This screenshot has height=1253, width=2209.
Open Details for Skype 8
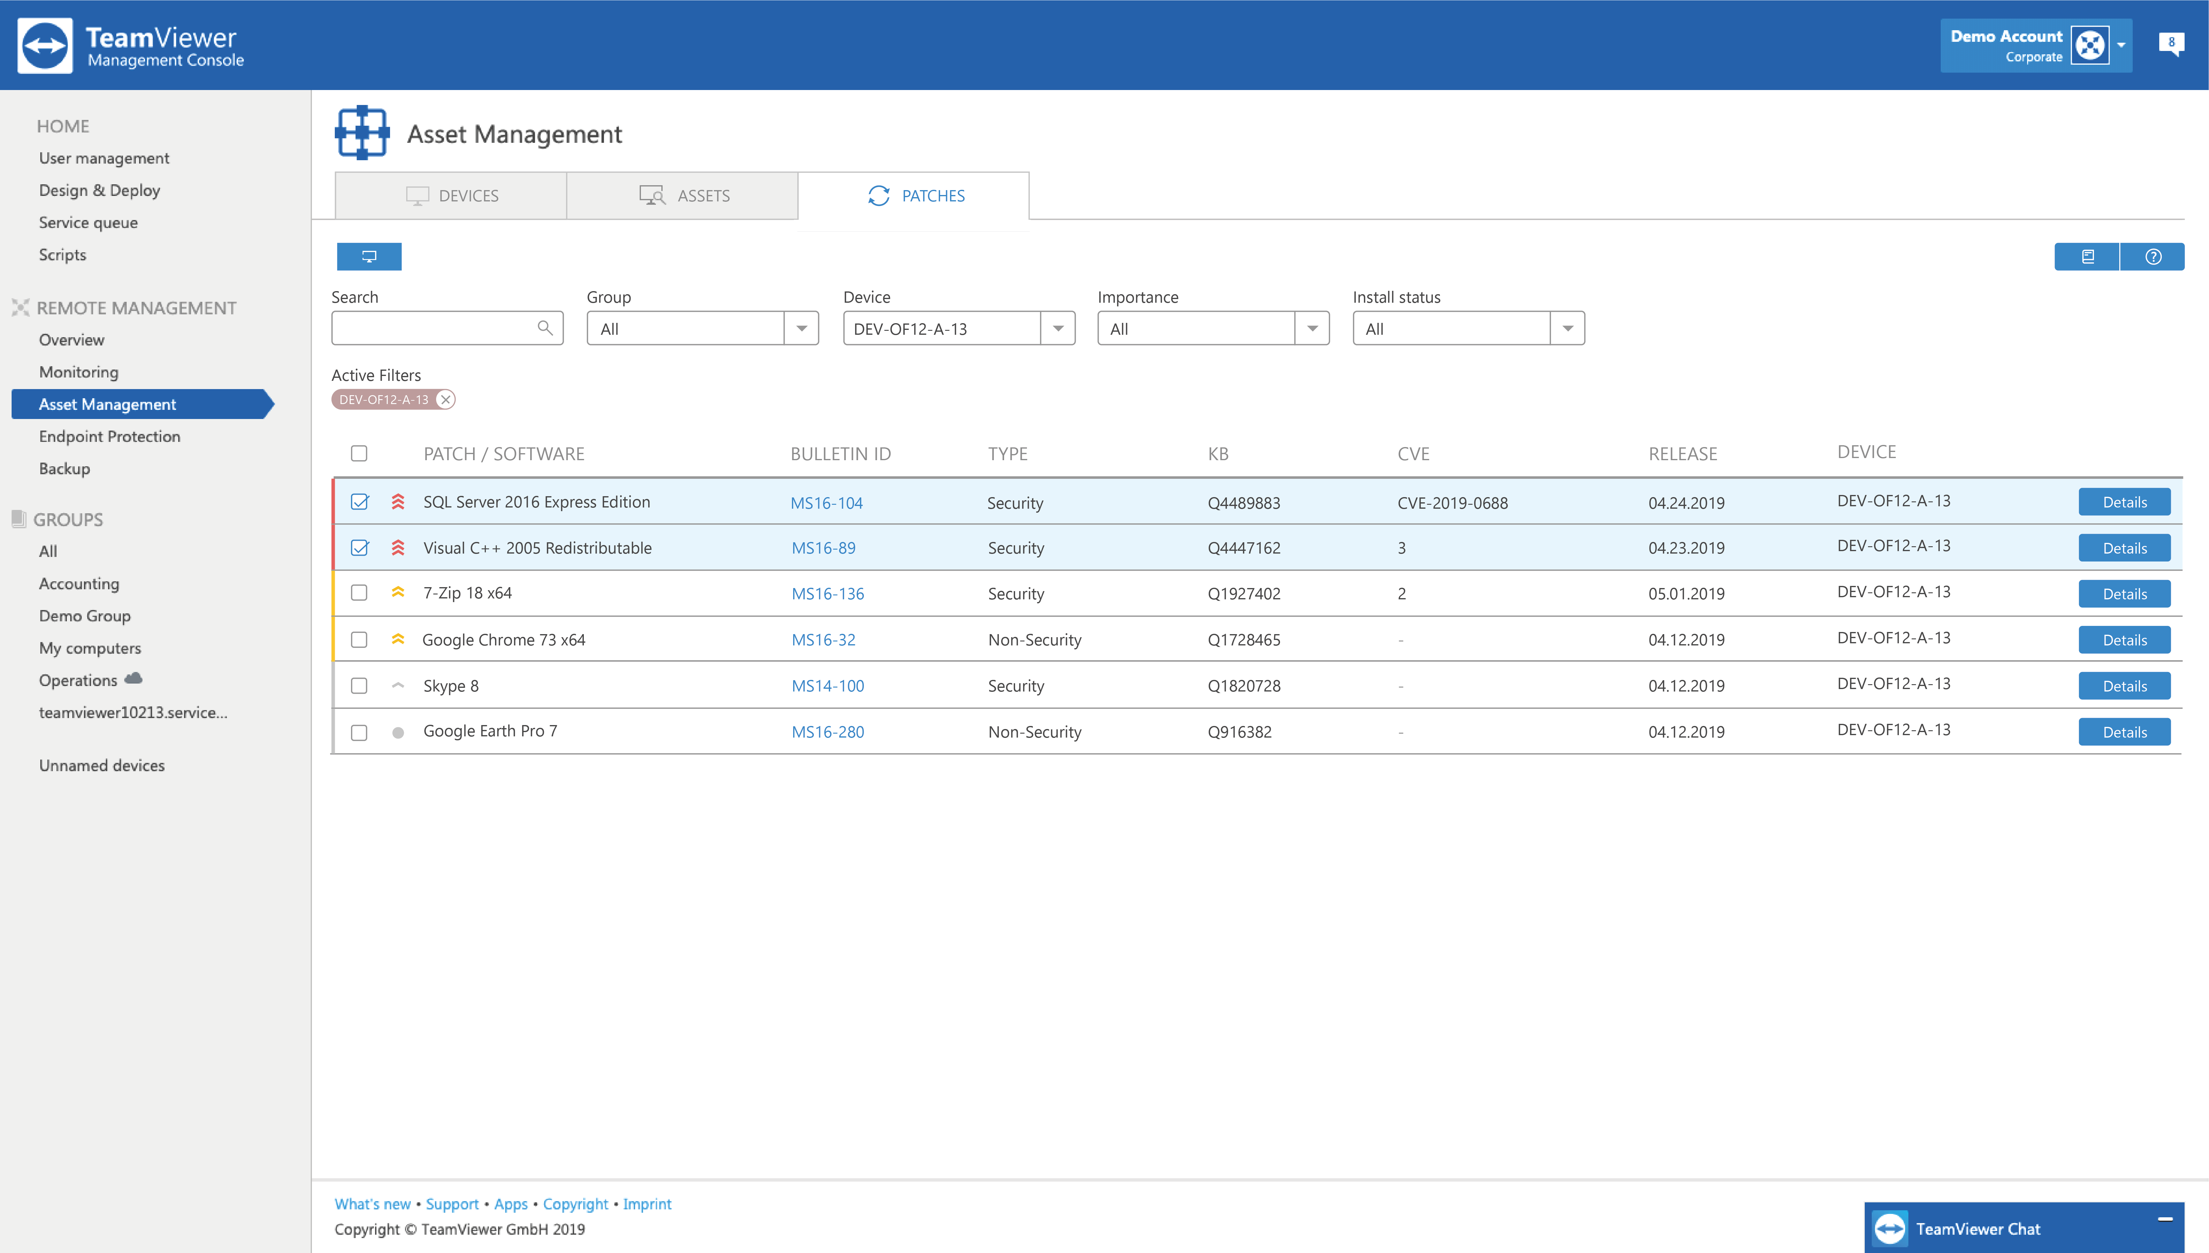tap(2125, 686)
